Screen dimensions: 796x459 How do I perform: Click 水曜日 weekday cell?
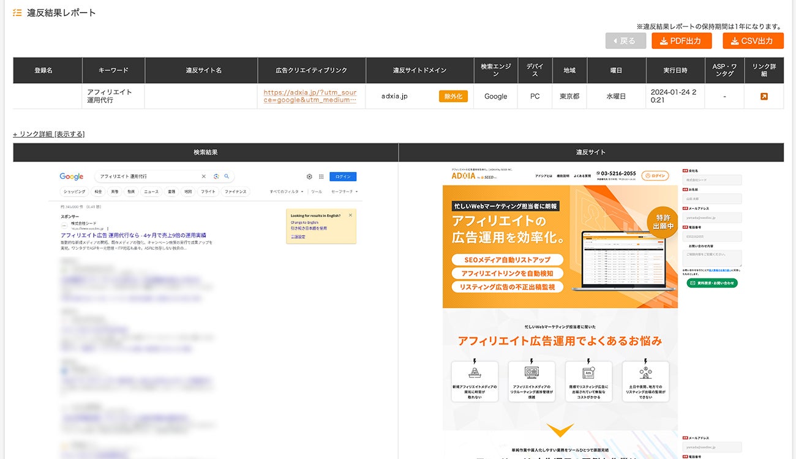616,96
